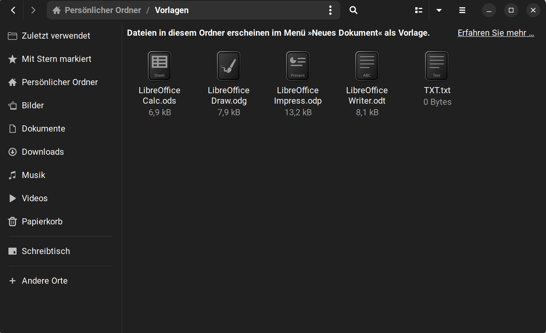Select the LibreOffice Draw.odg file icon
546x333 pixels.
tap(229, 66)
